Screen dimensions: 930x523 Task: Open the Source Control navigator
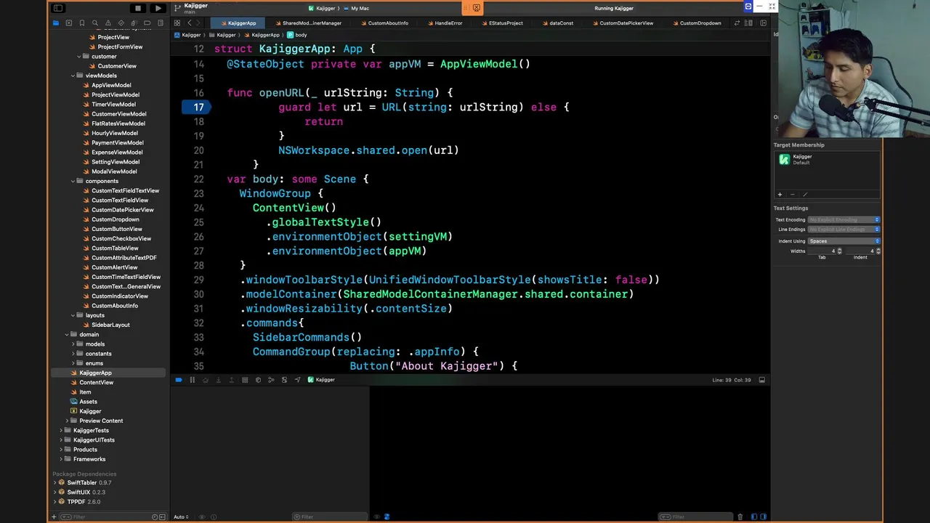pyautogui.click(x=68, y=23)
